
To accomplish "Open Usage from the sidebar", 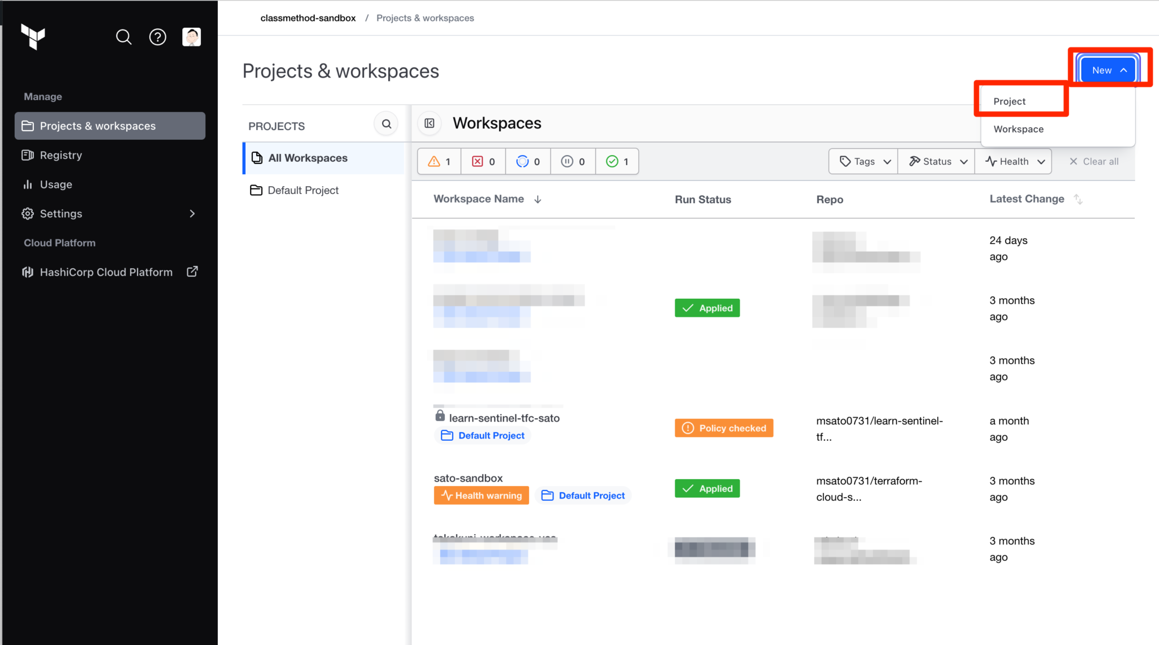I will tap(56, 184).
